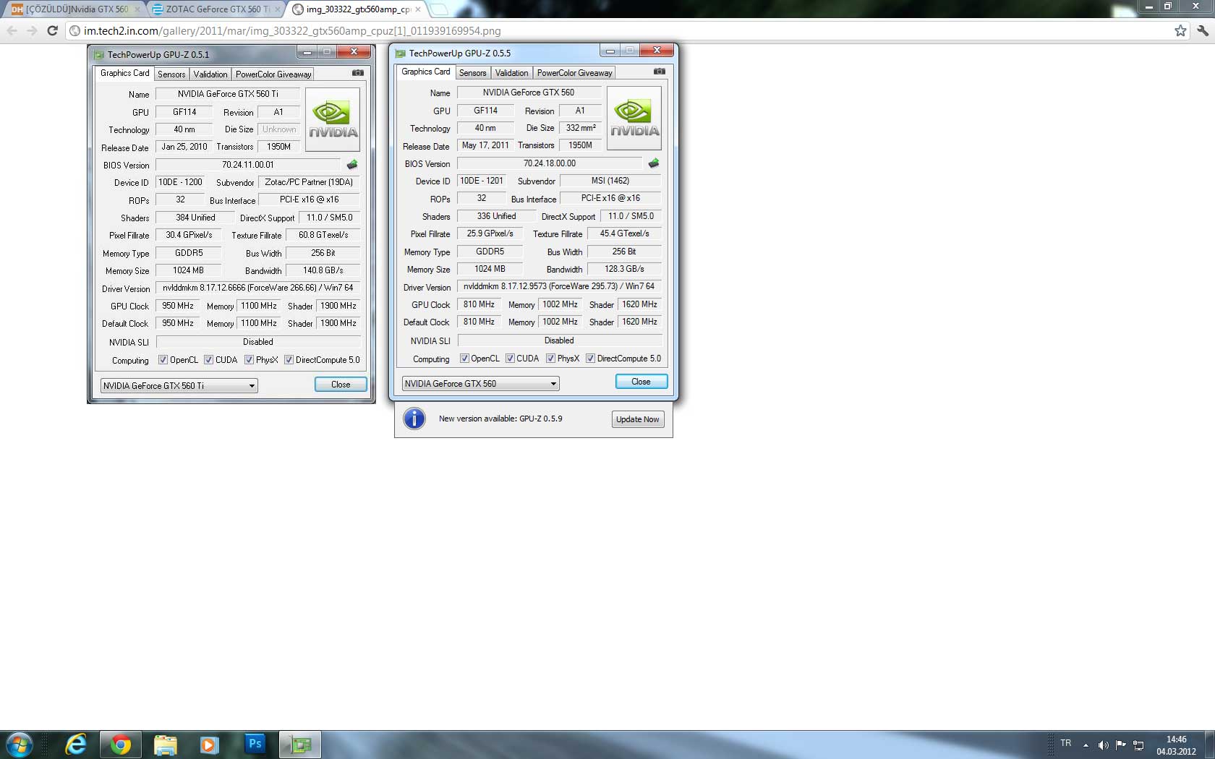
Task: Click Die Size 332 mm² value
Action: [x=581, y=128]
